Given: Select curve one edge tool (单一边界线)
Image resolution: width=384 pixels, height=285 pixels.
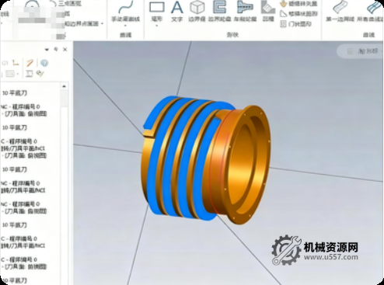Looking at the screenshot, I should coord(340,12).
